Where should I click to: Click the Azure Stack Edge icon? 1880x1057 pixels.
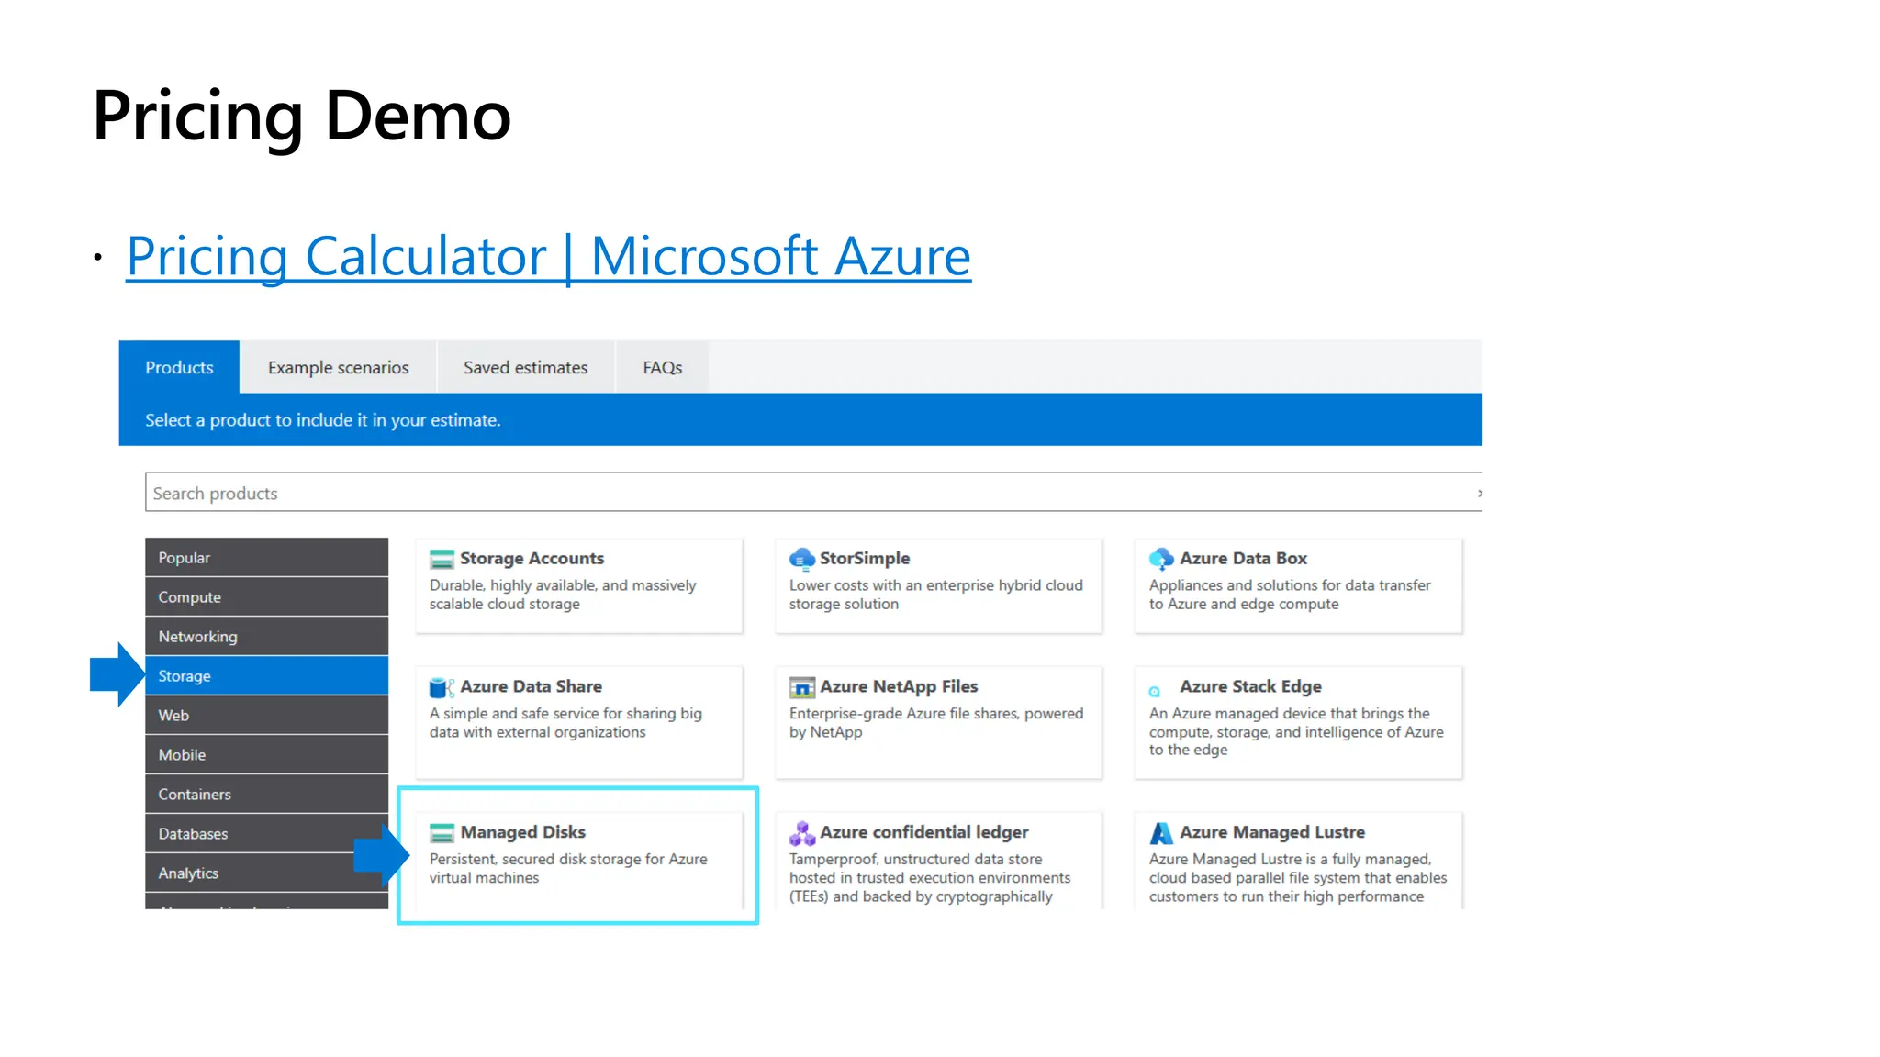click(1155, 691)
